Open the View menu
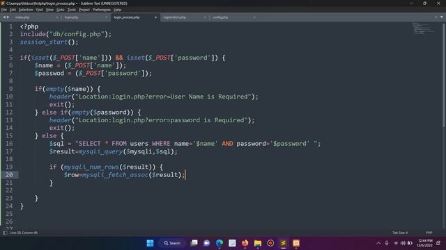Screen dimensions: 446x250 tap(49, 10)
